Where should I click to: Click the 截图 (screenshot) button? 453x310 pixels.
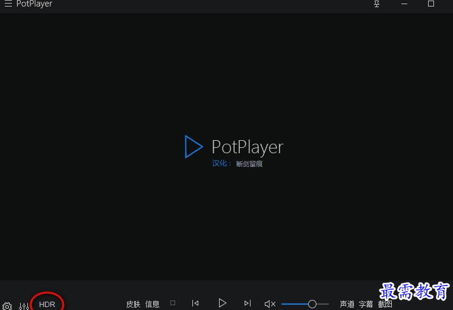pyautogui.click(x=385, y=304)
